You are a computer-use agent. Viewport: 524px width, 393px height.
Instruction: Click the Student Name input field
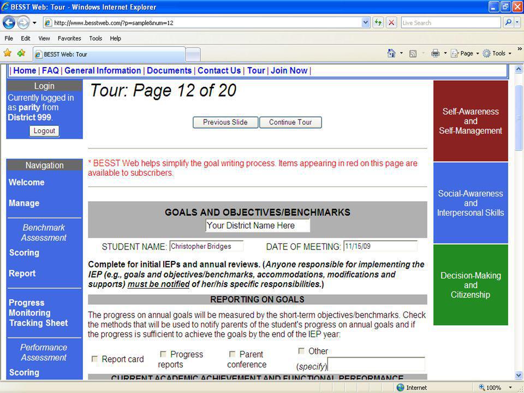(206, 246)
